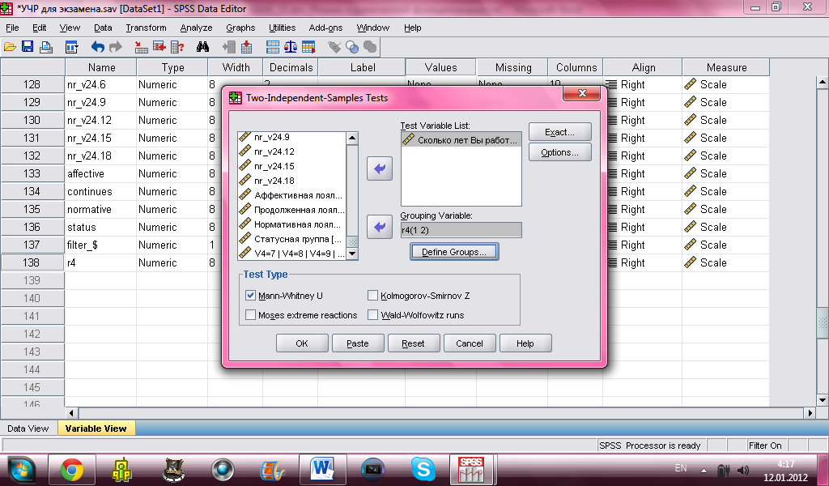Click row number 138 header

coord(32,262)
